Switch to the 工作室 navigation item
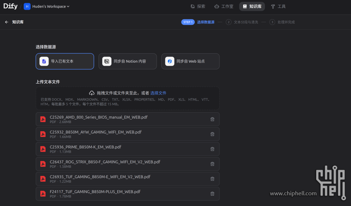The image size is (351, 206). coord(224,6)
